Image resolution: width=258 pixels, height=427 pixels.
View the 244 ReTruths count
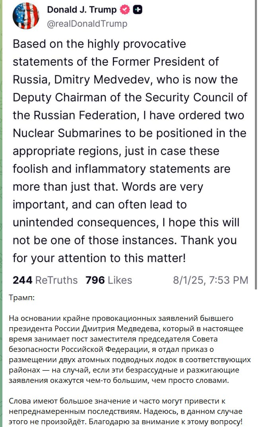pyautogui.click(x=45, y=280)
